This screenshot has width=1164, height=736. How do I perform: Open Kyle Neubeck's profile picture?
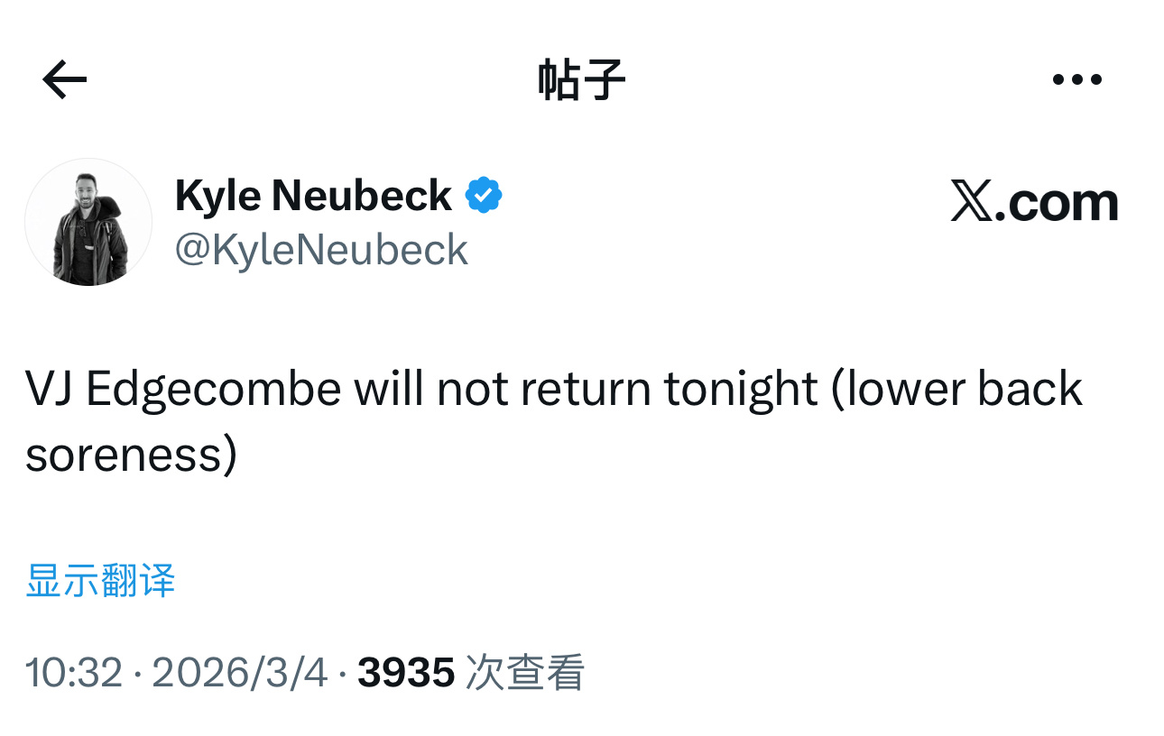point(88,222)
